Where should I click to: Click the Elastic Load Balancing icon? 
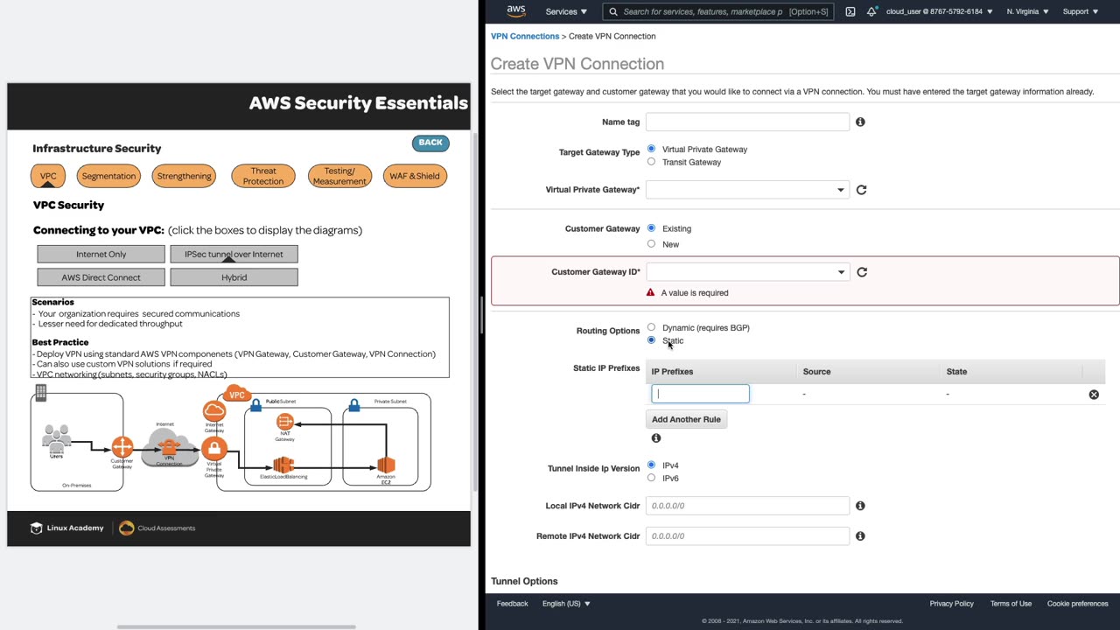(283, 465)
